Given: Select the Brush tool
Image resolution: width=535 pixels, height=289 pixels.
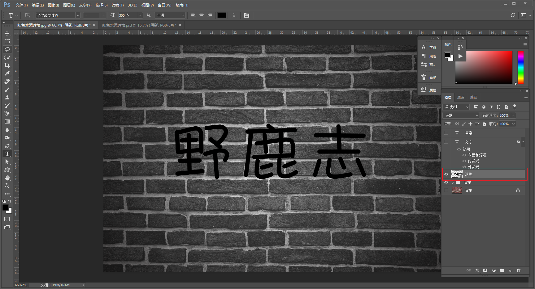Looking at the screenshot, I should click(7, 90).
